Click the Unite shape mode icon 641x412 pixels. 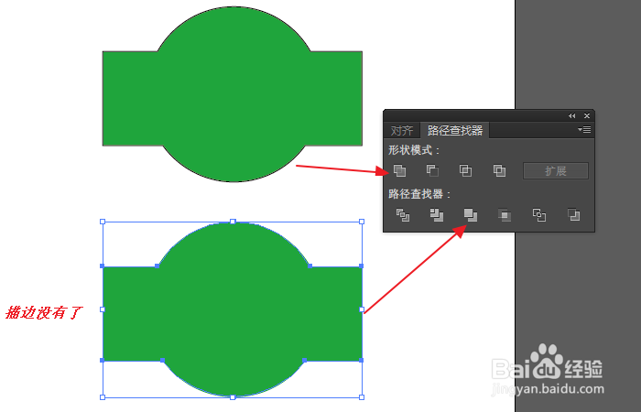point(400,170)
